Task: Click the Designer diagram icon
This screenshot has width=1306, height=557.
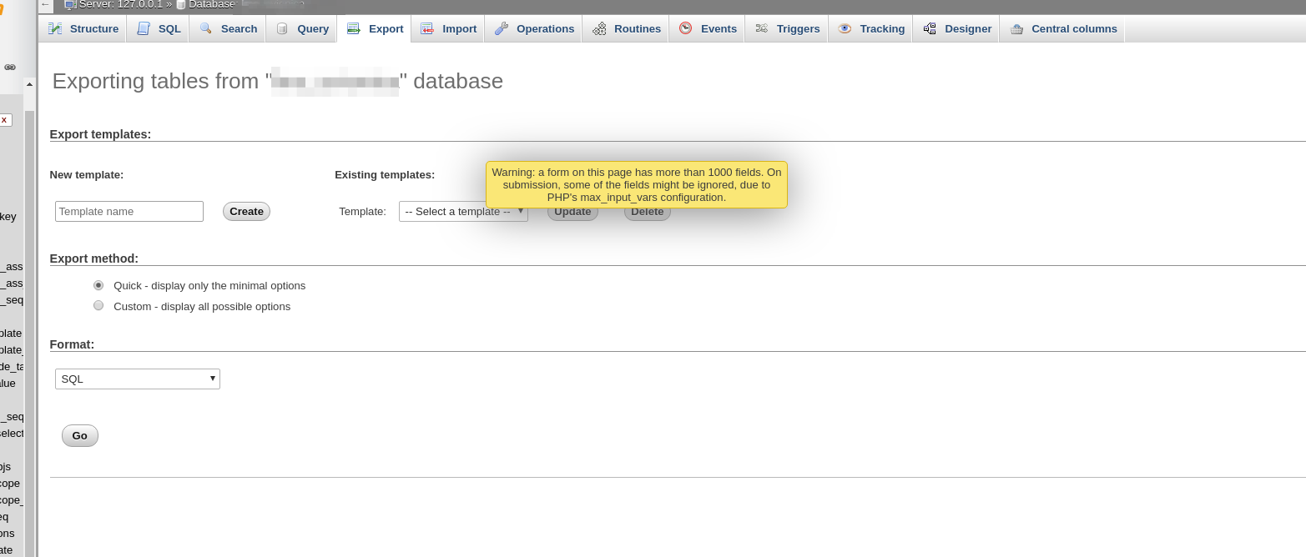Action: tap(930, 28)
